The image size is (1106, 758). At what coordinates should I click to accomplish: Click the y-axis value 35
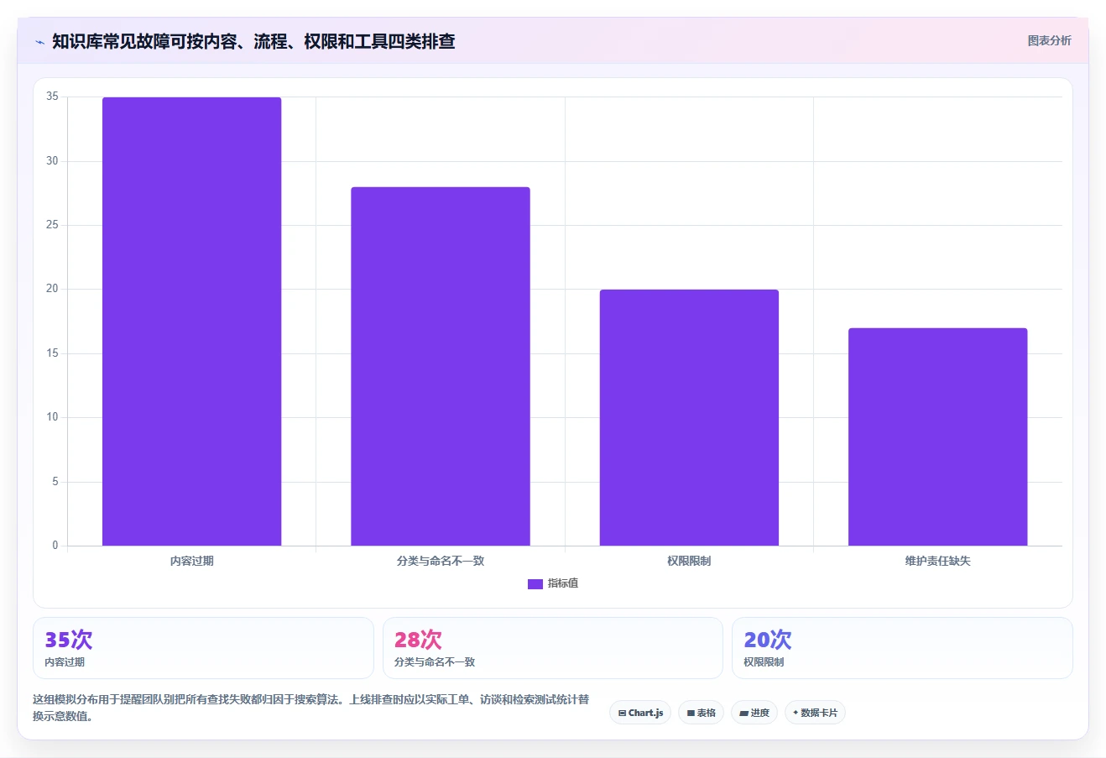(52, 97)
